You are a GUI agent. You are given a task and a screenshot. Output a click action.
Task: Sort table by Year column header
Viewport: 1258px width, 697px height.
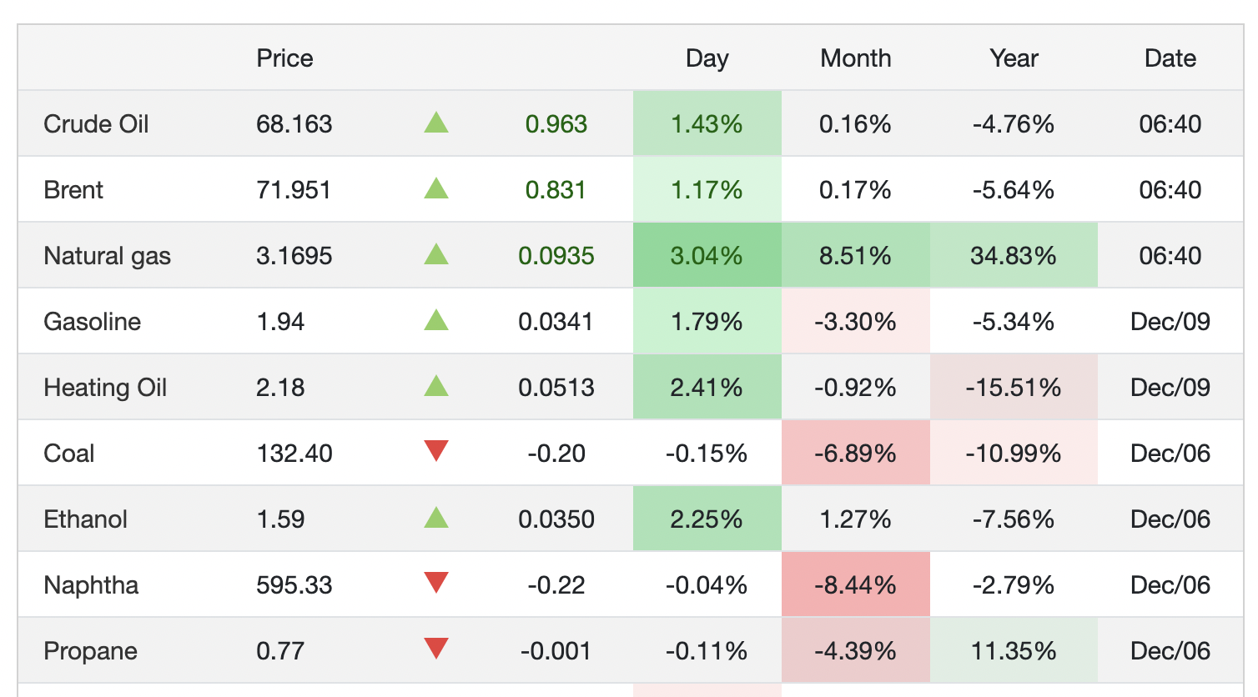[x=1014, y=58]
